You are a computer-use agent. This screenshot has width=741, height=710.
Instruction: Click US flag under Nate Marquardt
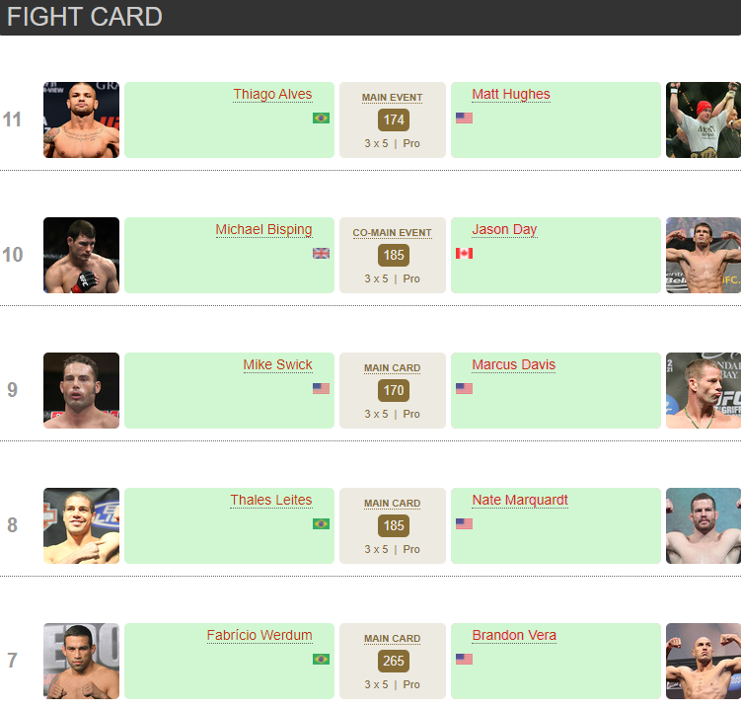[464, 523]
